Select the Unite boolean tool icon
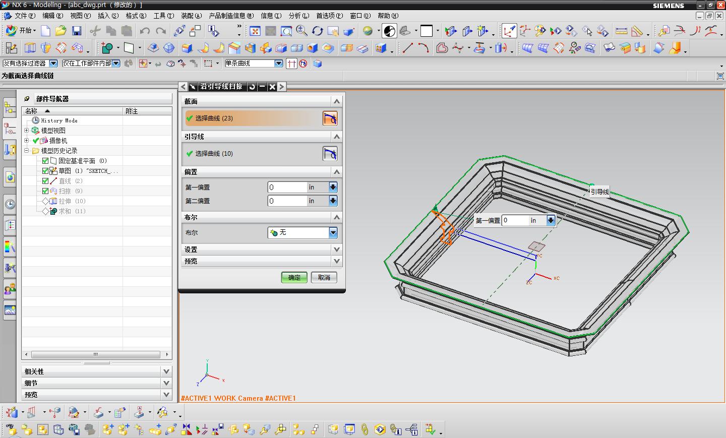This screenshot has width=726, height=438. [107, 48]
